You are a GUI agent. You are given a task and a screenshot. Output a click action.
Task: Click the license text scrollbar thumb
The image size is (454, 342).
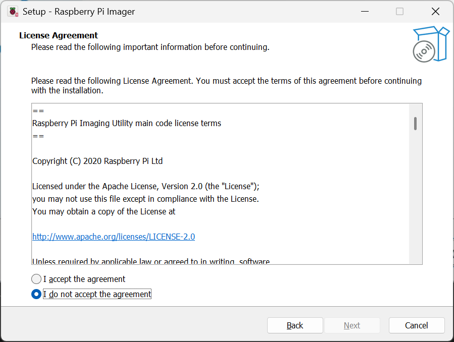point(415,124)
